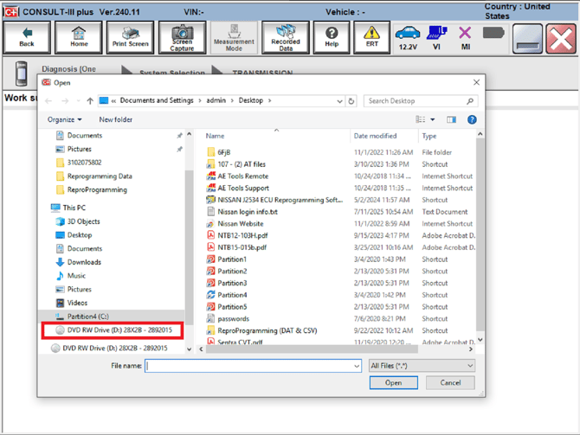Viewport: 580px width, 435px height.
Task: Open recent locations dropdown arrow
Action: (x=78, y=100)
